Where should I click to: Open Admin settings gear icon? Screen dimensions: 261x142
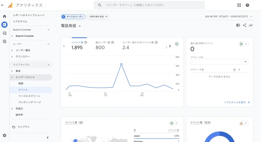pyautogui.click(x=5, y=135)
